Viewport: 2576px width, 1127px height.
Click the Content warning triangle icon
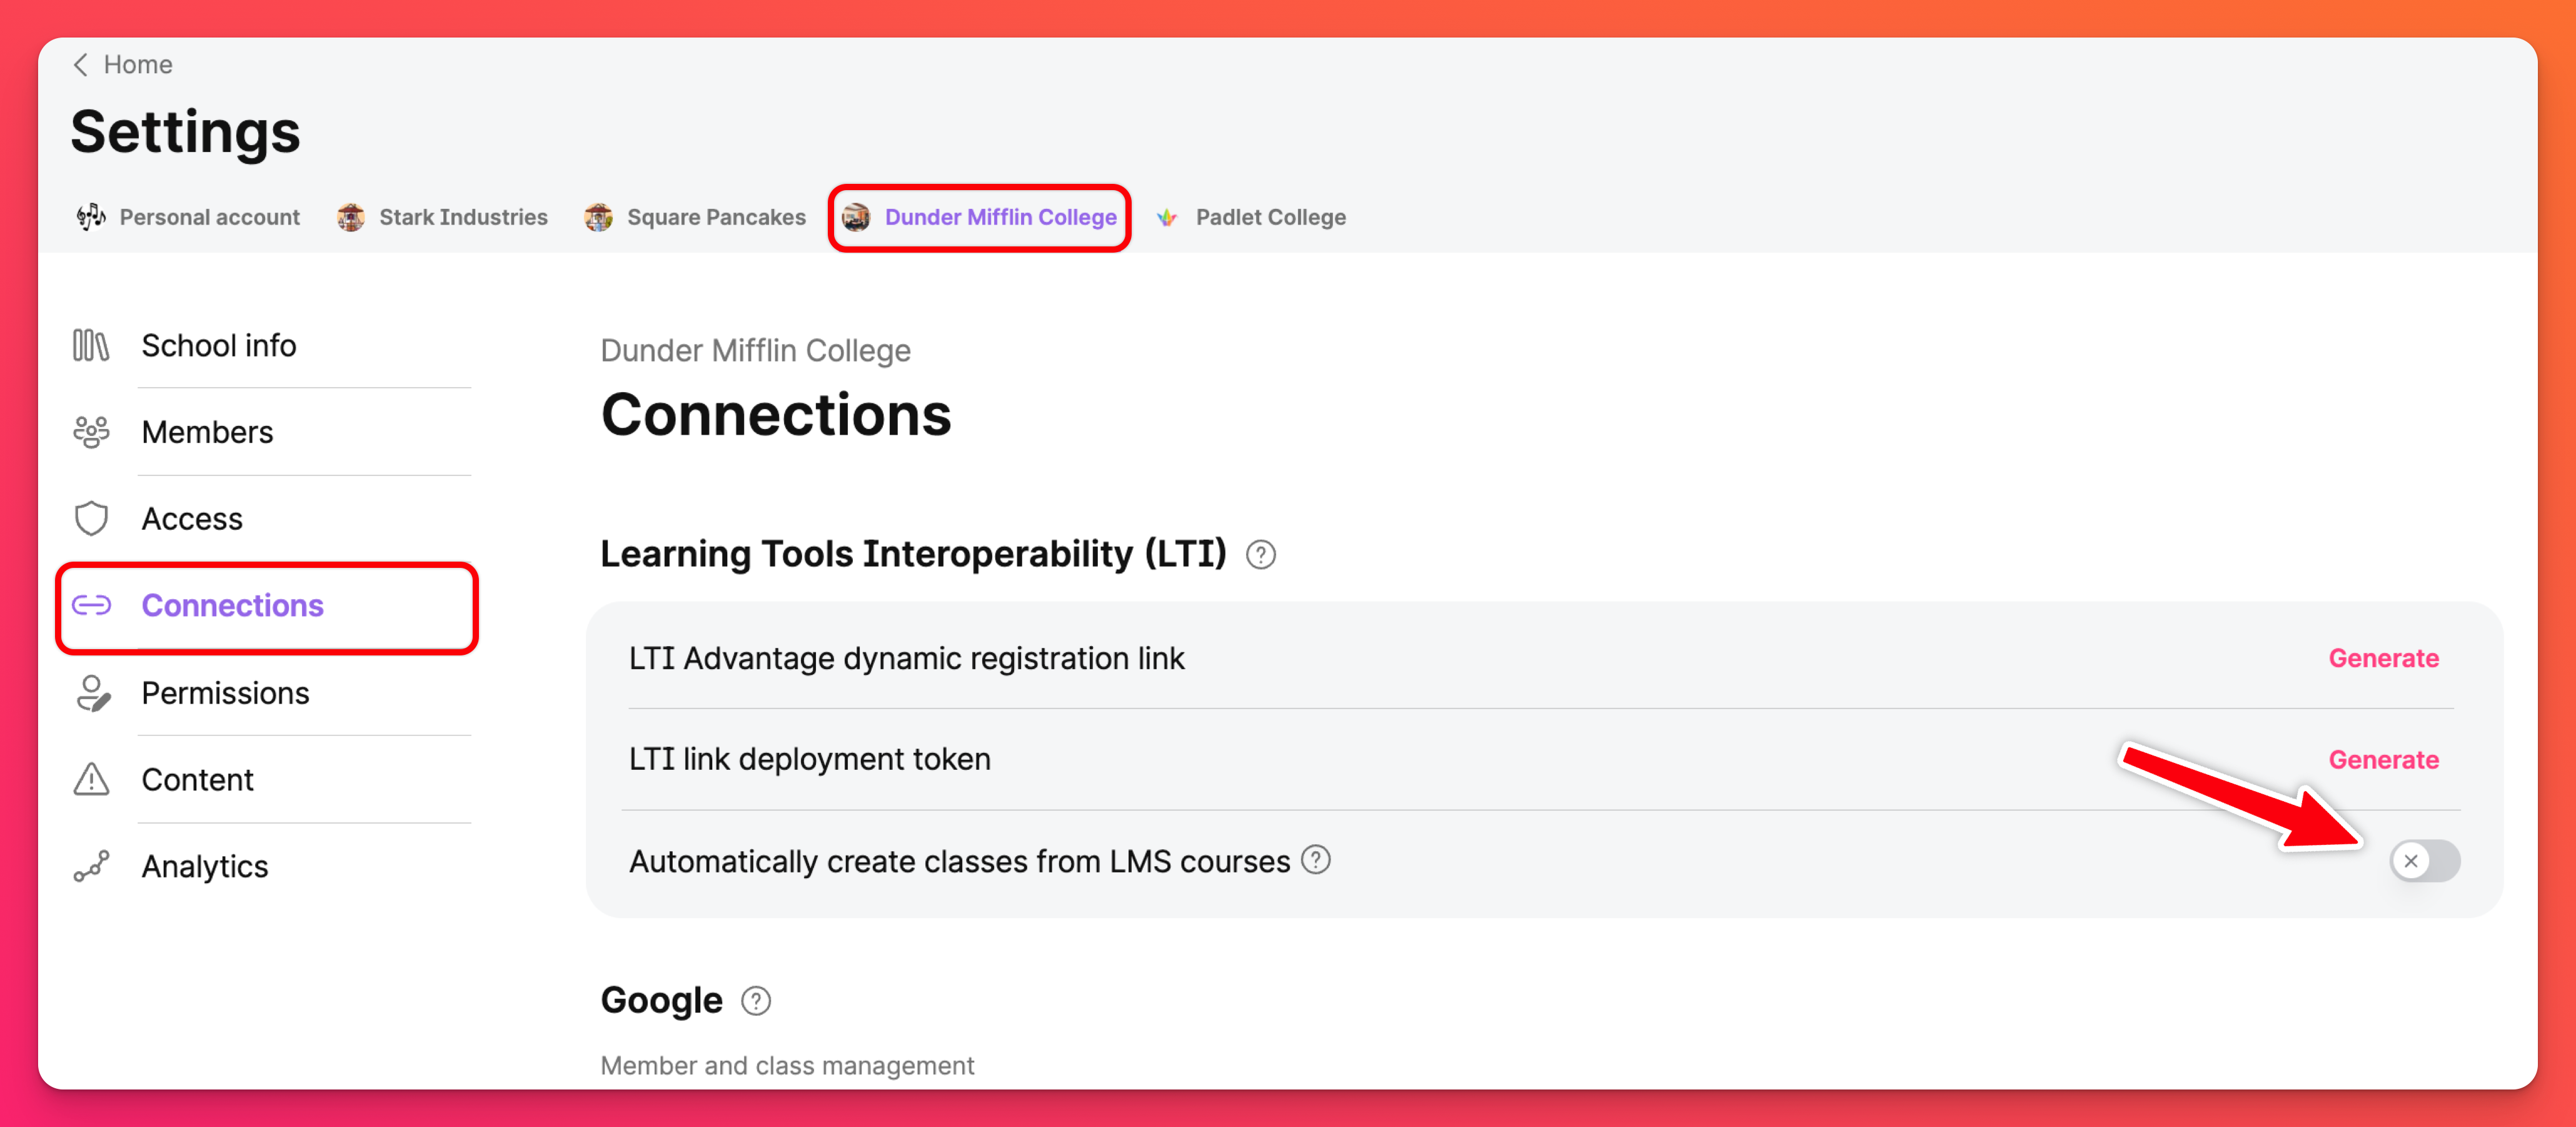click(91, 779)
